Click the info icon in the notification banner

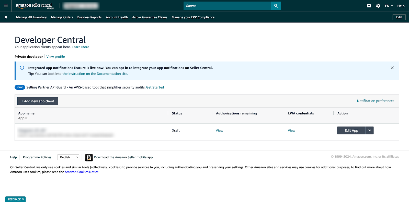22,68
